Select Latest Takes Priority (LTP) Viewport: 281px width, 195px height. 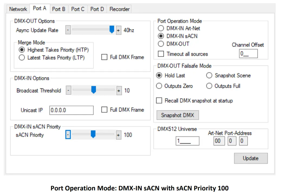[x=22, y=57]
